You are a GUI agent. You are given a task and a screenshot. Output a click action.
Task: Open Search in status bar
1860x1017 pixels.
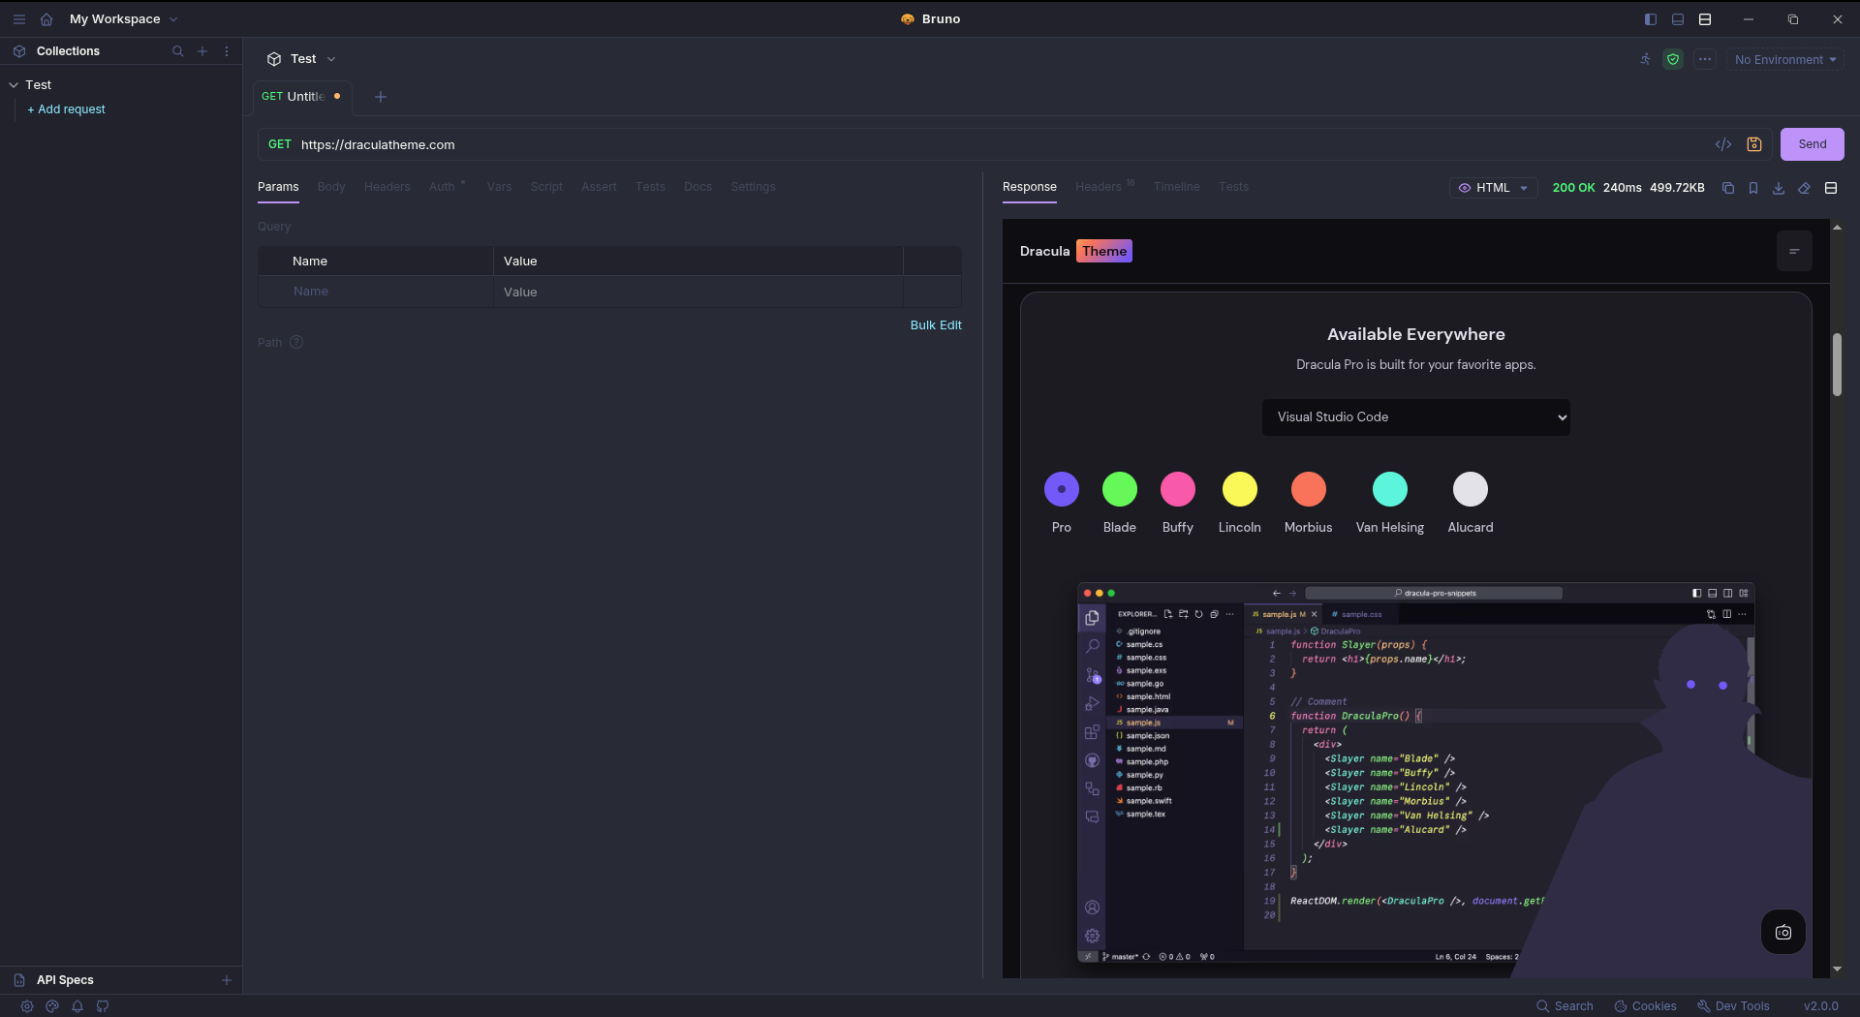pyautogui.click(x=1565, y=1006)
